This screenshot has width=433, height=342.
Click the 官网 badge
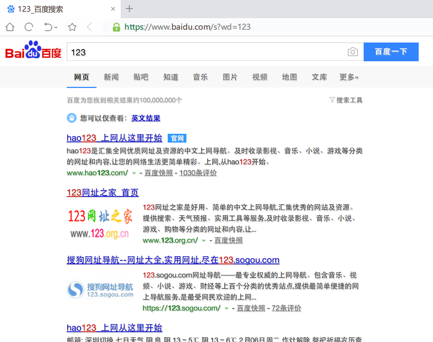(177, 138)
